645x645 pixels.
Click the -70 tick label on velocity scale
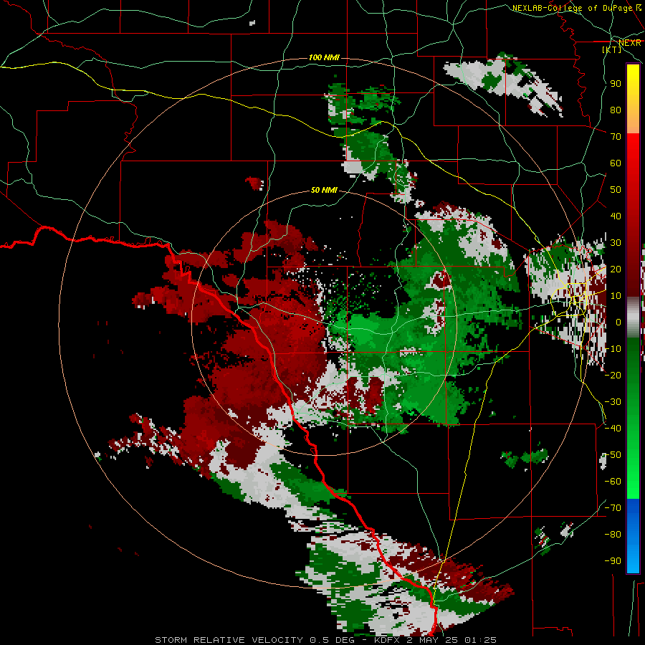[x=613, y=508]
